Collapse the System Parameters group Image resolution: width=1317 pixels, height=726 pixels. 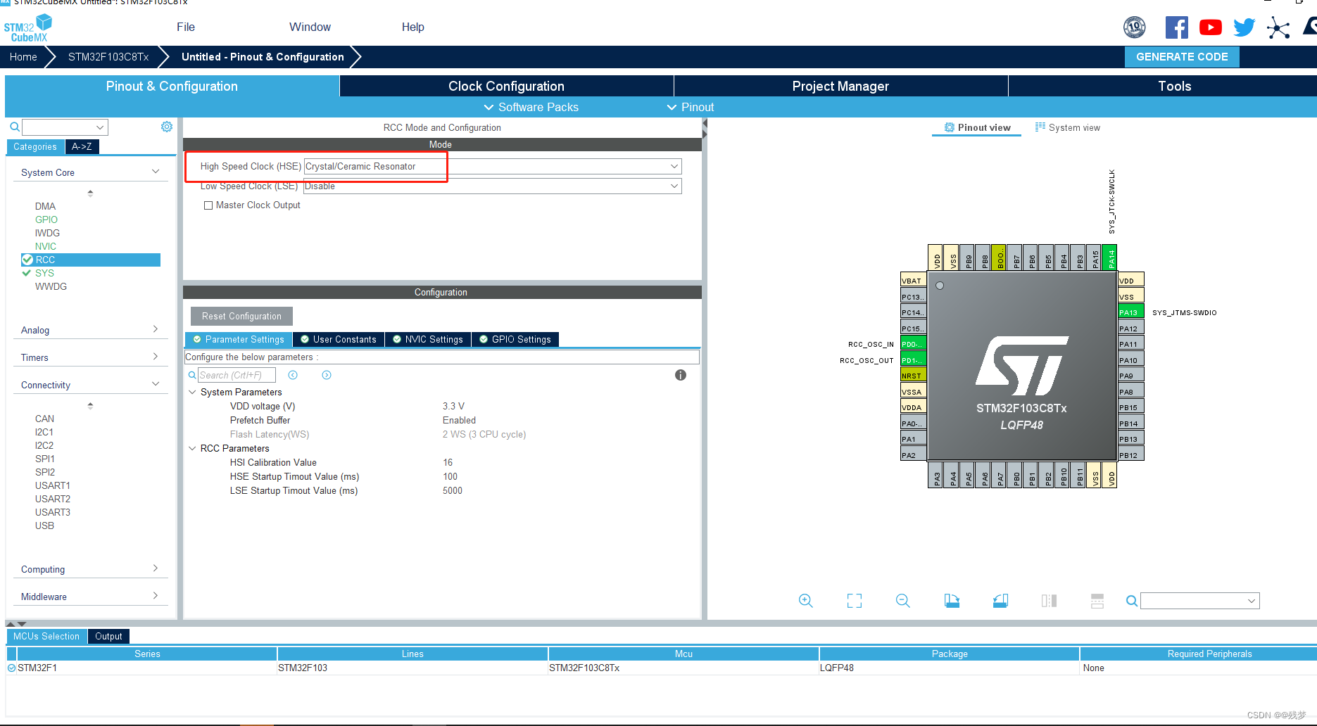[192, 392]
